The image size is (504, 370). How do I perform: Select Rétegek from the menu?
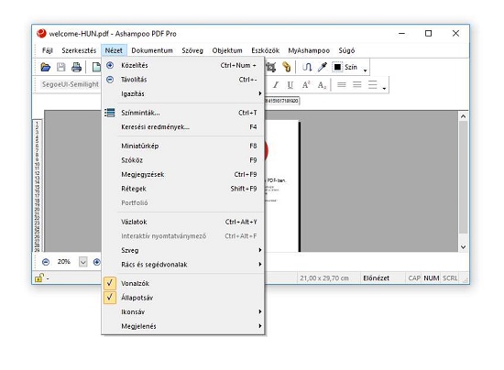pos(183,189)
